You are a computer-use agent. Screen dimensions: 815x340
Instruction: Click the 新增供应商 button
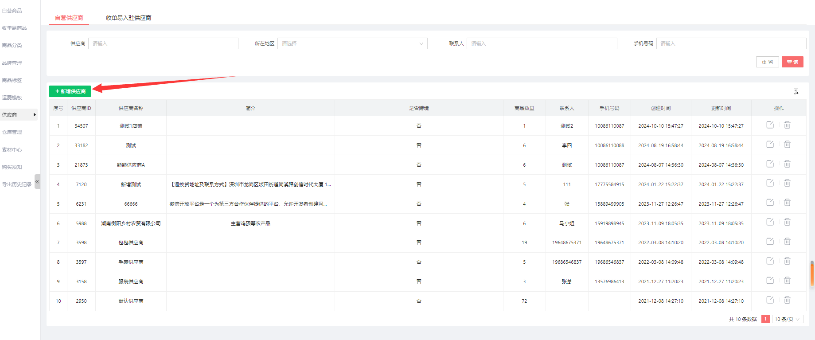coord(70,91)
